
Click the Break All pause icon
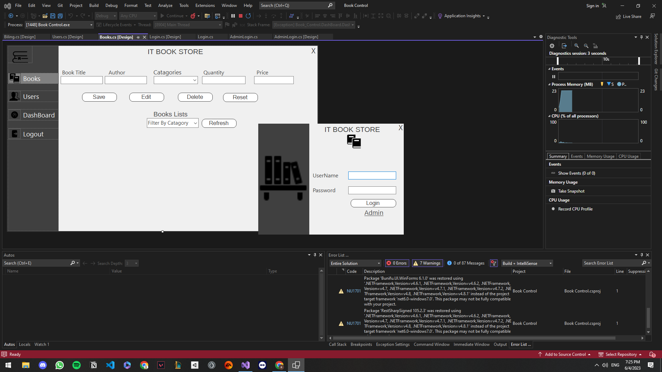233,16
